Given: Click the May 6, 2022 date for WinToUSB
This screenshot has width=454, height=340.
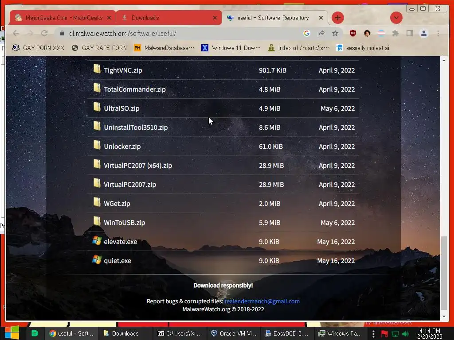Looking at the screenshot, I should coord(337,223).
